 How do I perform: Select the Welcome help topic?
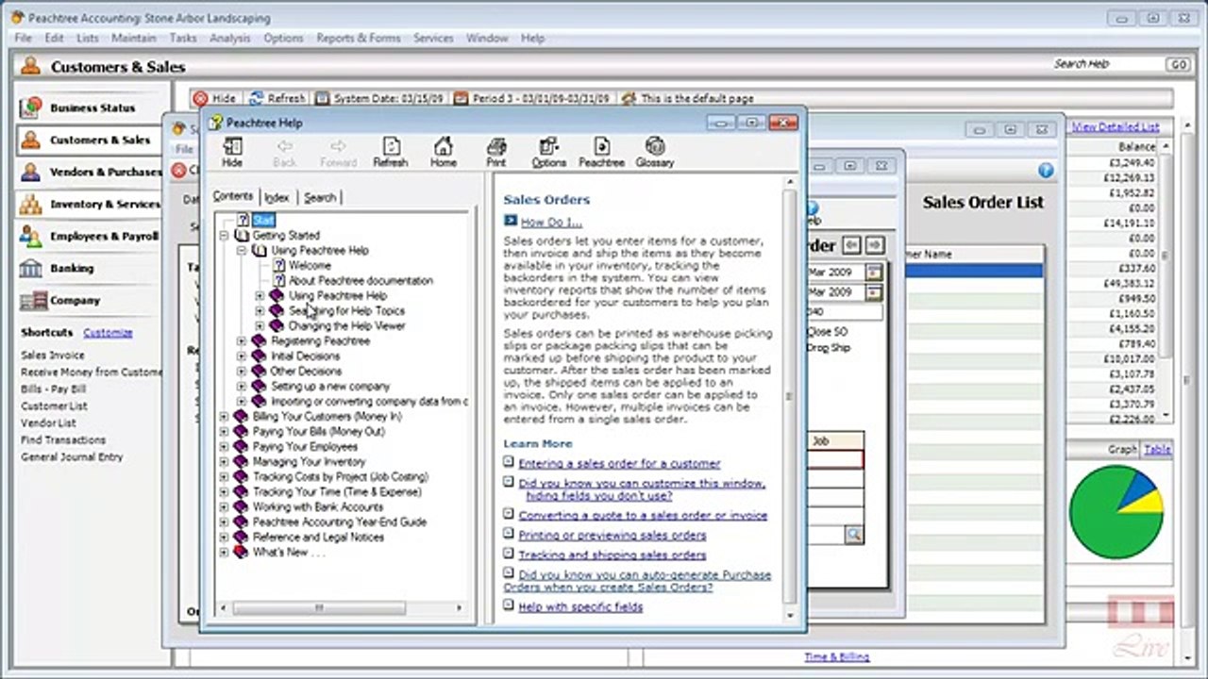point(310,265)
